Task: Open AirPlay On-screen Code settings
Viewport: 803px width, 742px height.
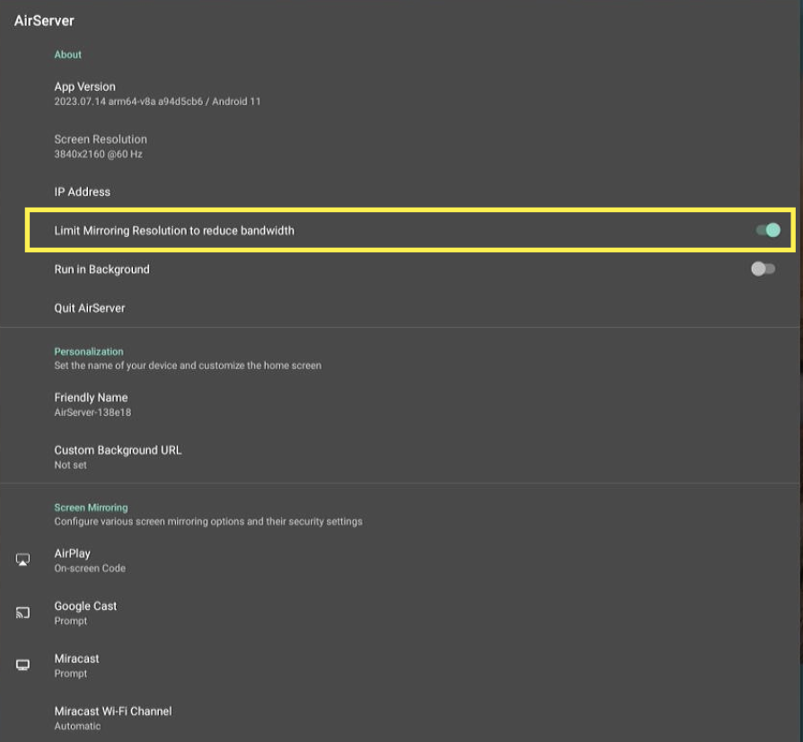Action: click(90, 561)
